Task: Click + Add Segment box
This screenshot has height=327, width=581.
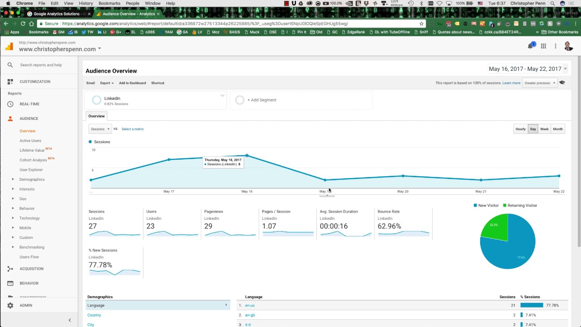Action: point(301,100)
